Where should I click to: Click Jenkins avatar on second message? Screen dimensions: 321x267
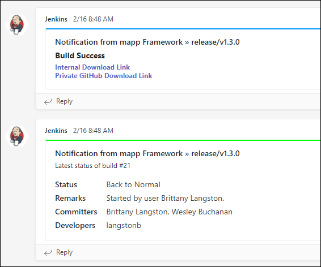(17, 136)
